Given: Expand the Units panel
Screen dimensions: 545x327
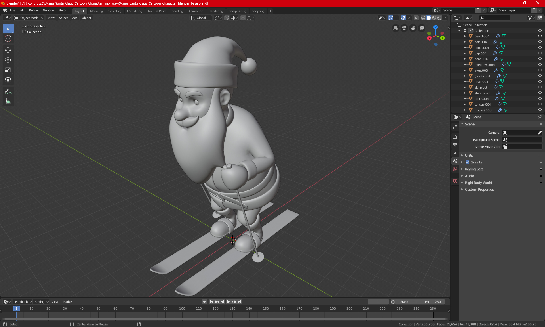Looking at the screenshot, I should tap(469, 156).
